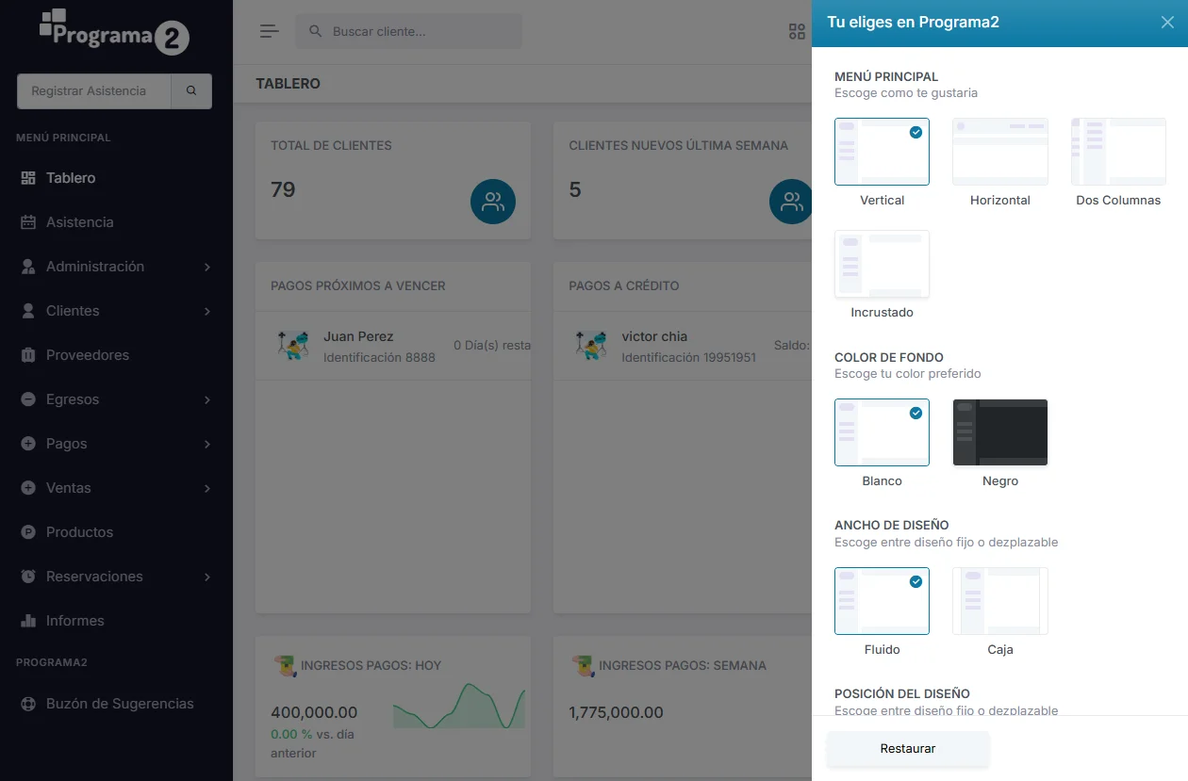Open the Reservaciones menu item

tap(94, 577)
